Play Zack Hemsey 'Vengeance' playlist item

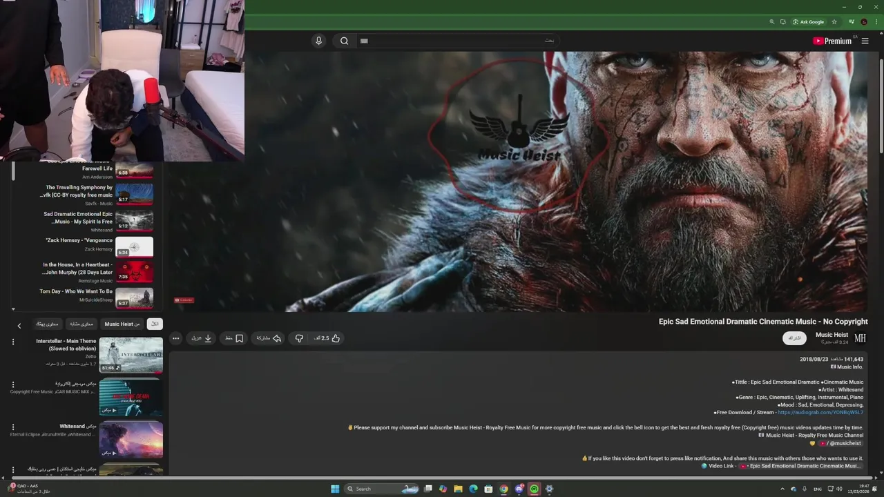pos(87,246)
